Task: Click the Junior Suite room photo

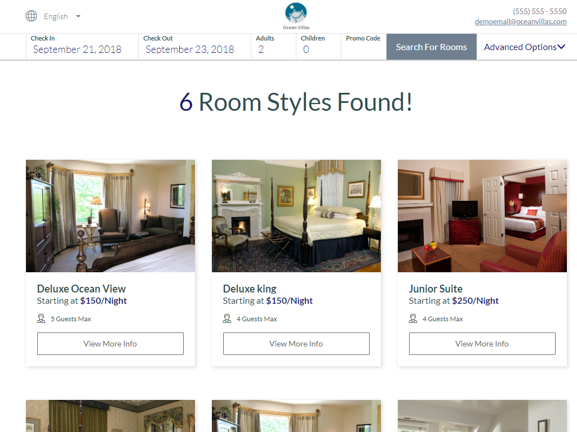Action: (x=482, y=216)
